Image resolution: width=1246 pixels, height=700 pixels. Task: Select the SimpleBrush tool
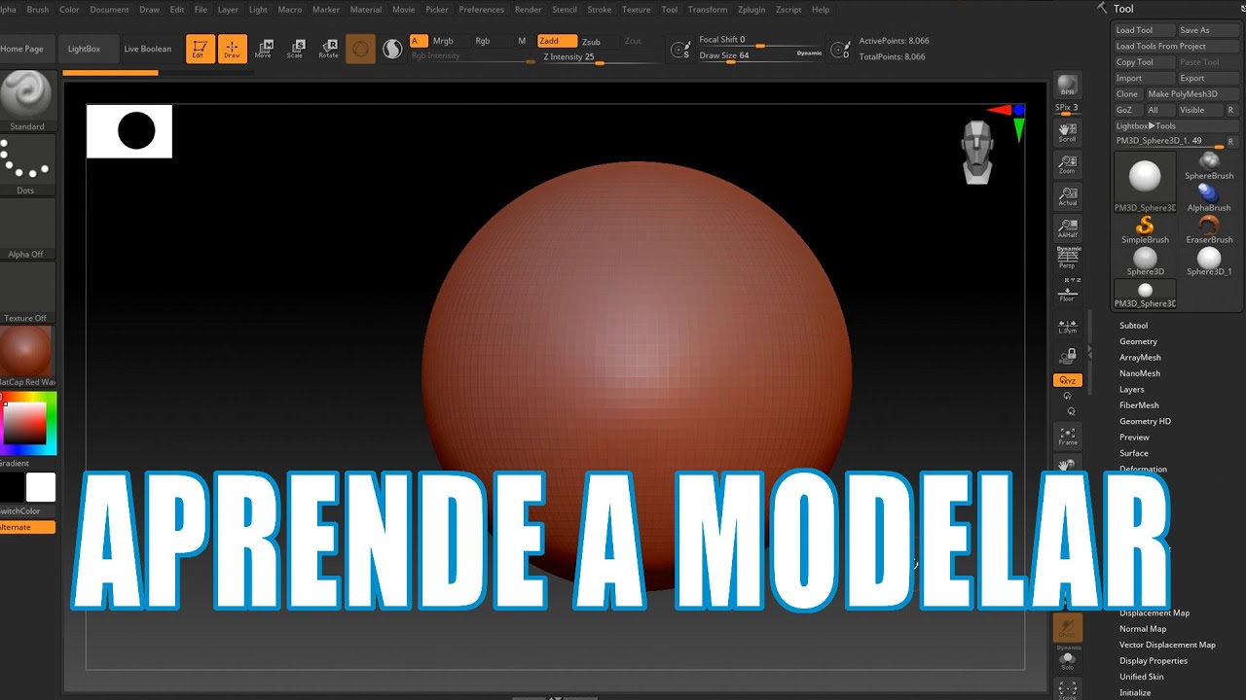tap(1145, 230)
